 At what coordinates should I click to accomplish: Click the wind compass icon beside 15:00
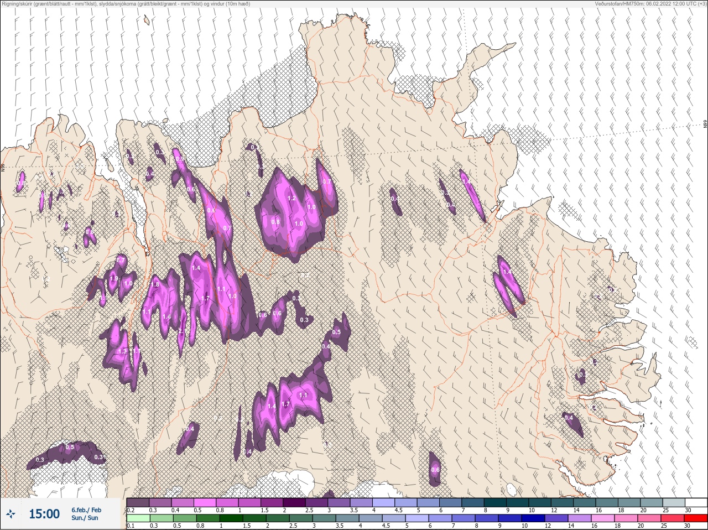tap(11, 514)
